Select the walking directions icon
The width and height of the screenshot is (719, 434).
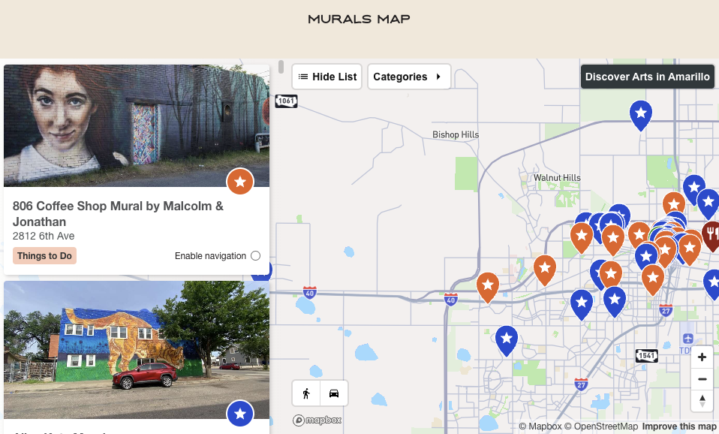tap(306, 393)
